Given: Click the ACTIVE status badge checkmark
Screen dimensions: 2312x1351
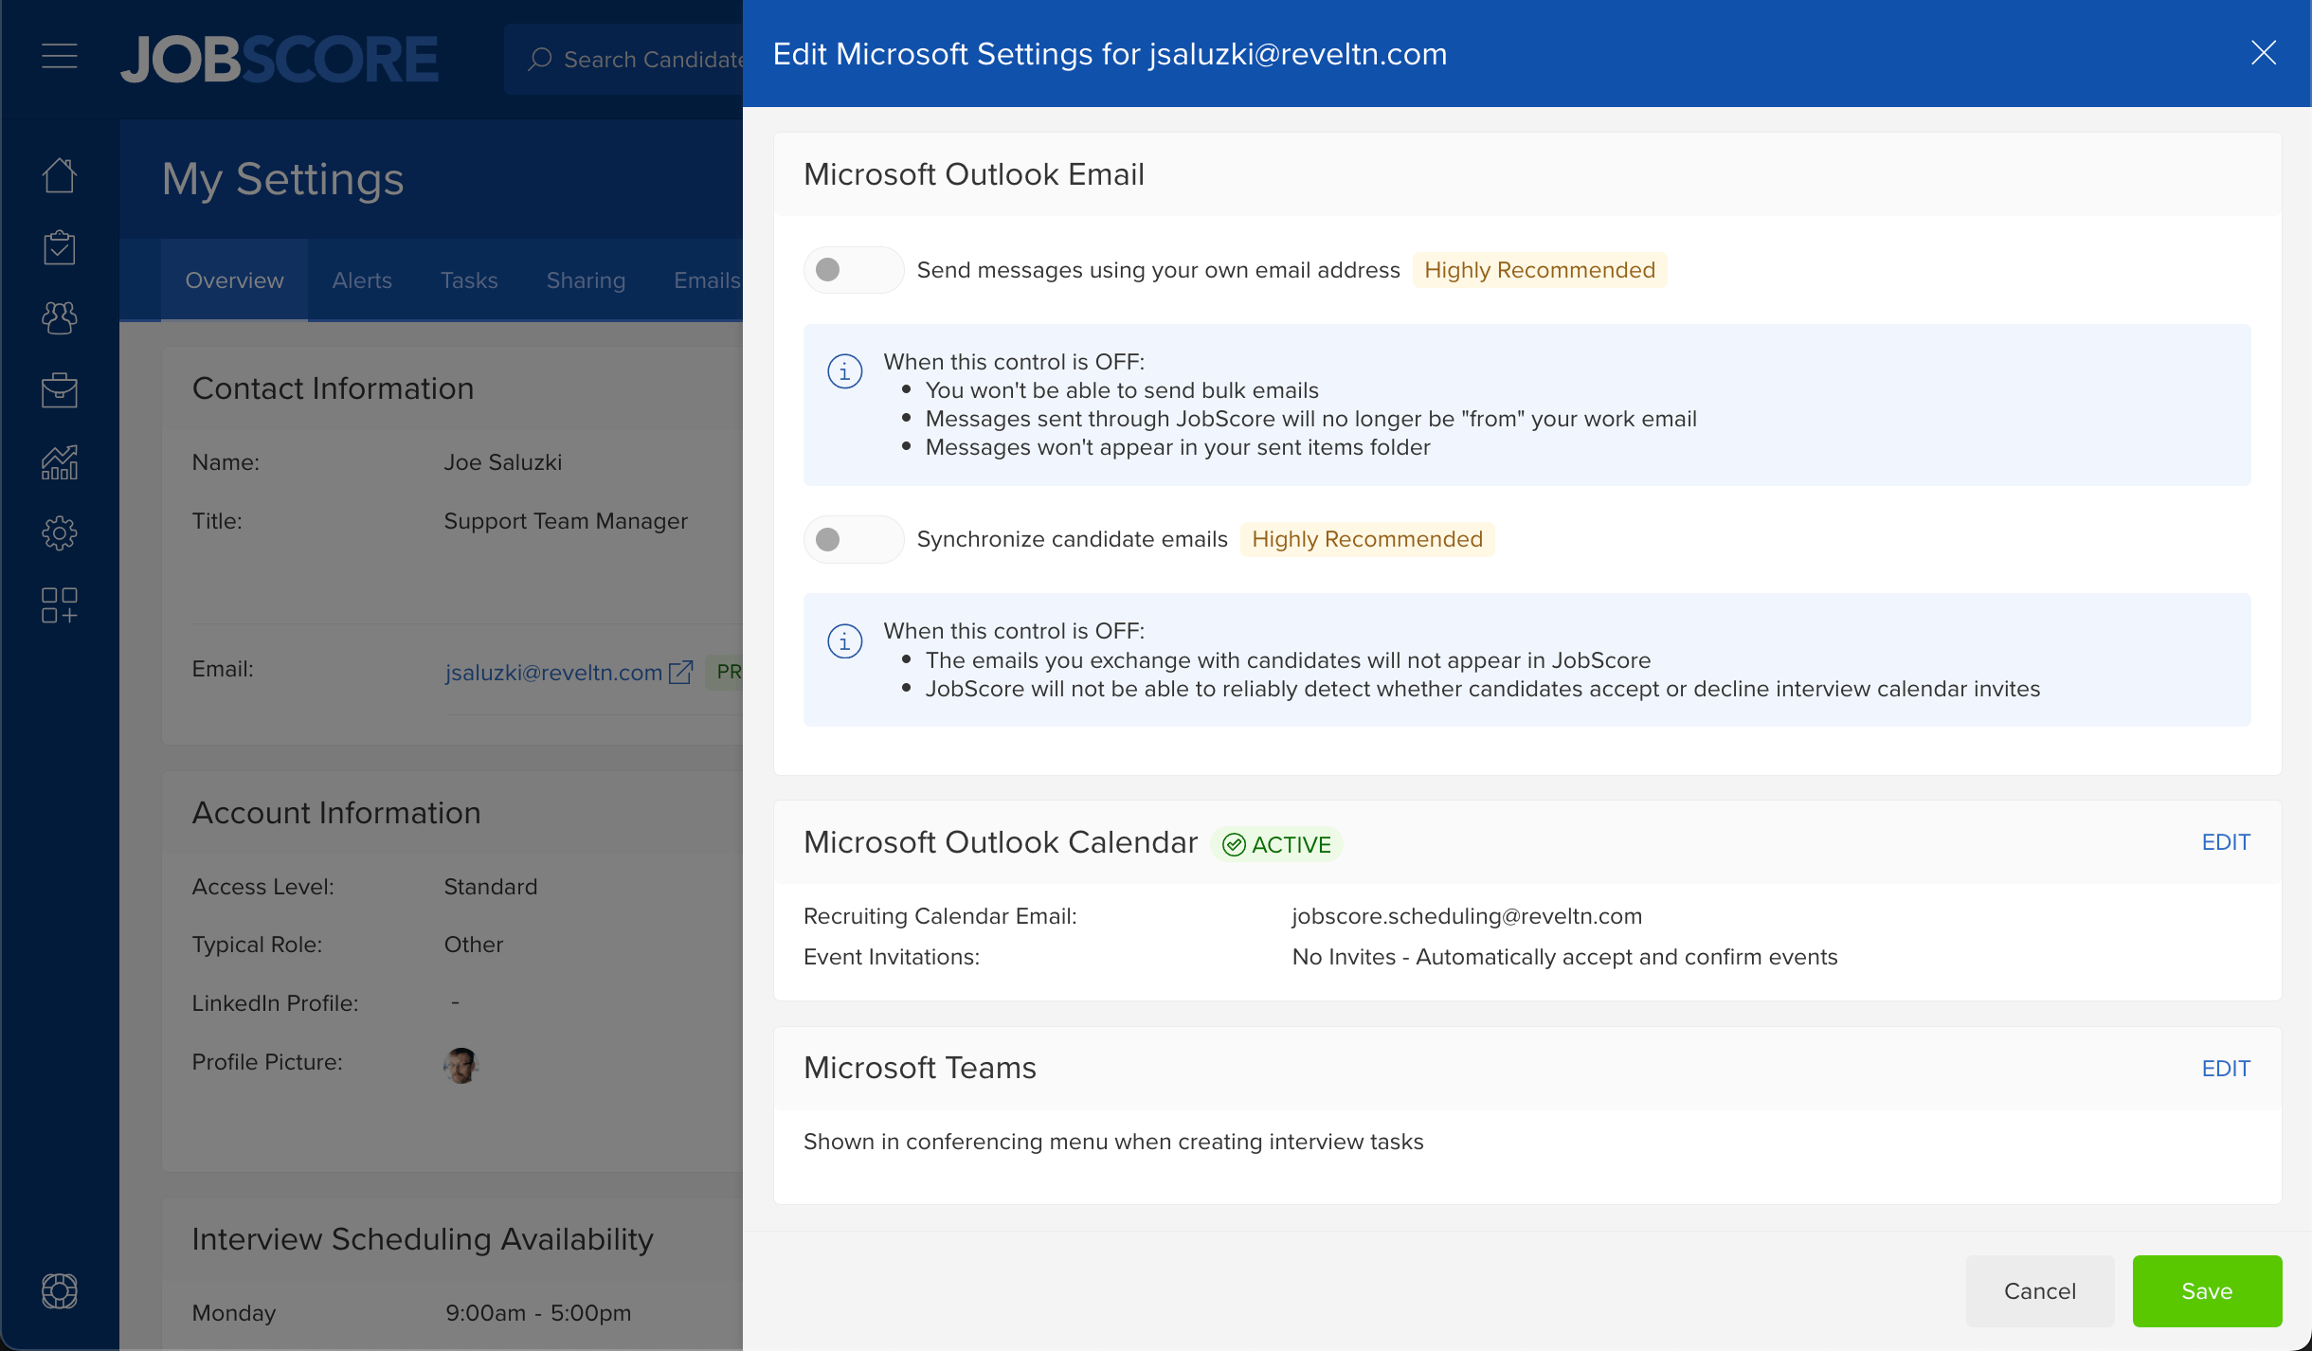Looking at the screenshot, I should [1234, 844].
